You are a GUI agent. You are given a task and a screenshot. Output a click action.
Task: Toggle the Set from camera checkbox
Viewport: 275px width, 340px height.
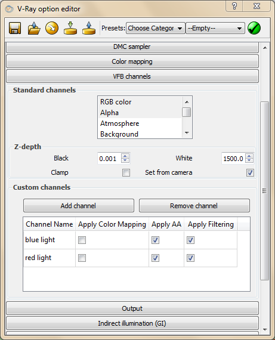(250, 173)
